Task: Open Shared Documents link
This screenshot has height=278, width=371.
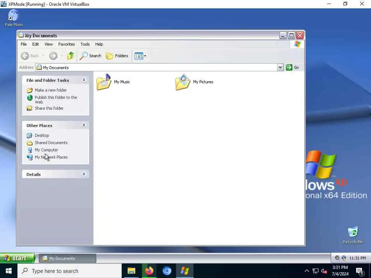Action: pos(51,143)
